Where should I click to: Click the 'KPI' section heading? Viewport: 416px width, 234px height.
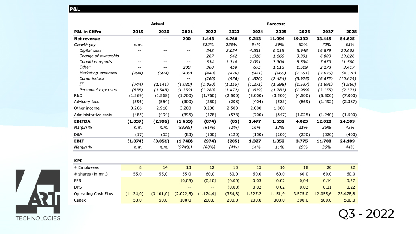click(x=78, y=161)
